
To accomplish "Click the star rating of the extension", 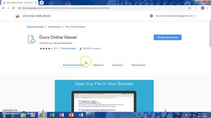I will (x=46, y=49).
